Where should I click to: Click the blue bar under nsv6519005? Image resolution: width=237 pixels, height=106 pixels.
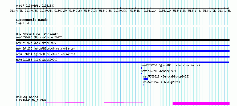122,46
